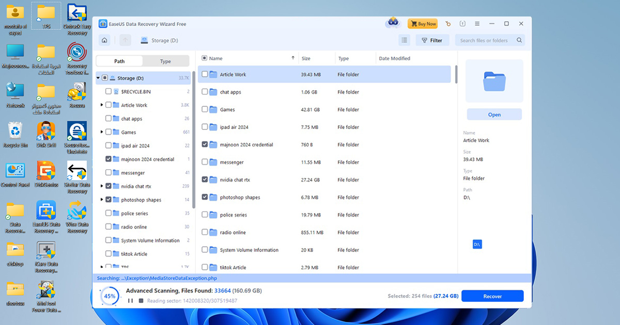Uncheck nvidia chat rtx in file list
The image size is (620, 325).
click(x=205, y=180)
